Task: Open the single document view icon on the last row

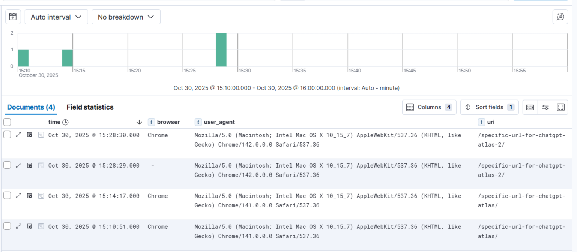Action: (41, 226)
